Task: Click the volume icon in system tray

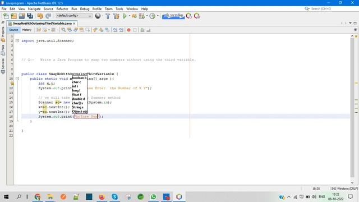Action: (314, 197)
